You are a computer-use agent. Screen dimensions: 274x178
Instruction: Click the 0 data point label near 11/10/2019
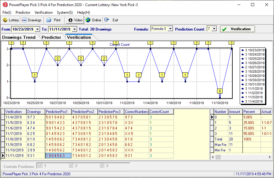[x=220, y=91]
